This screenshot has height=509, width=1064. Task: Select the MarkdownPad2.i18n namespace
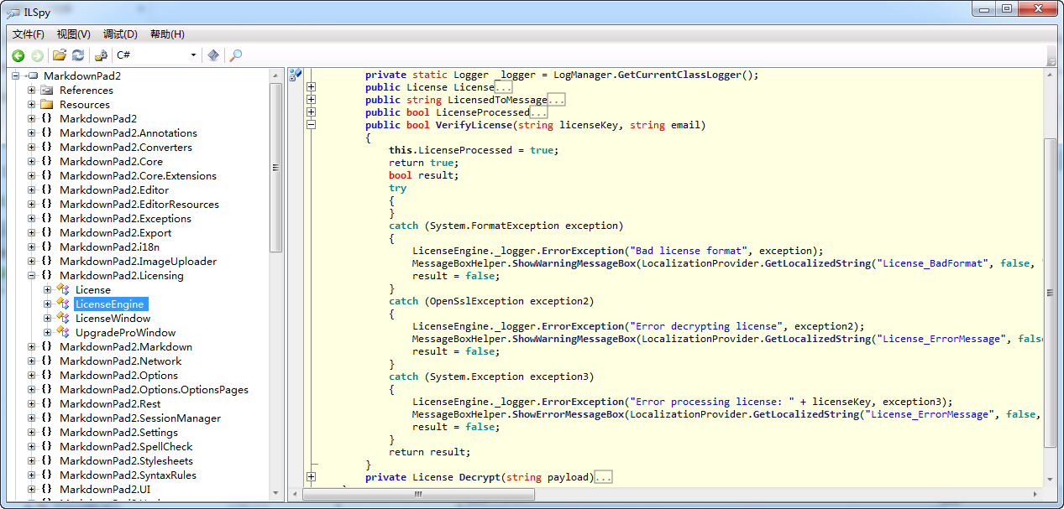[x=109, y=247]
